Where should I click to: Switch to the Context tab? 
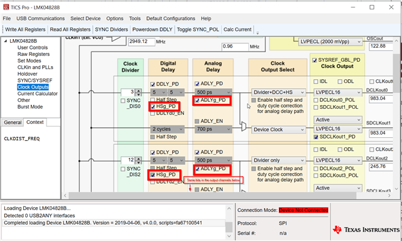[35, 122]
